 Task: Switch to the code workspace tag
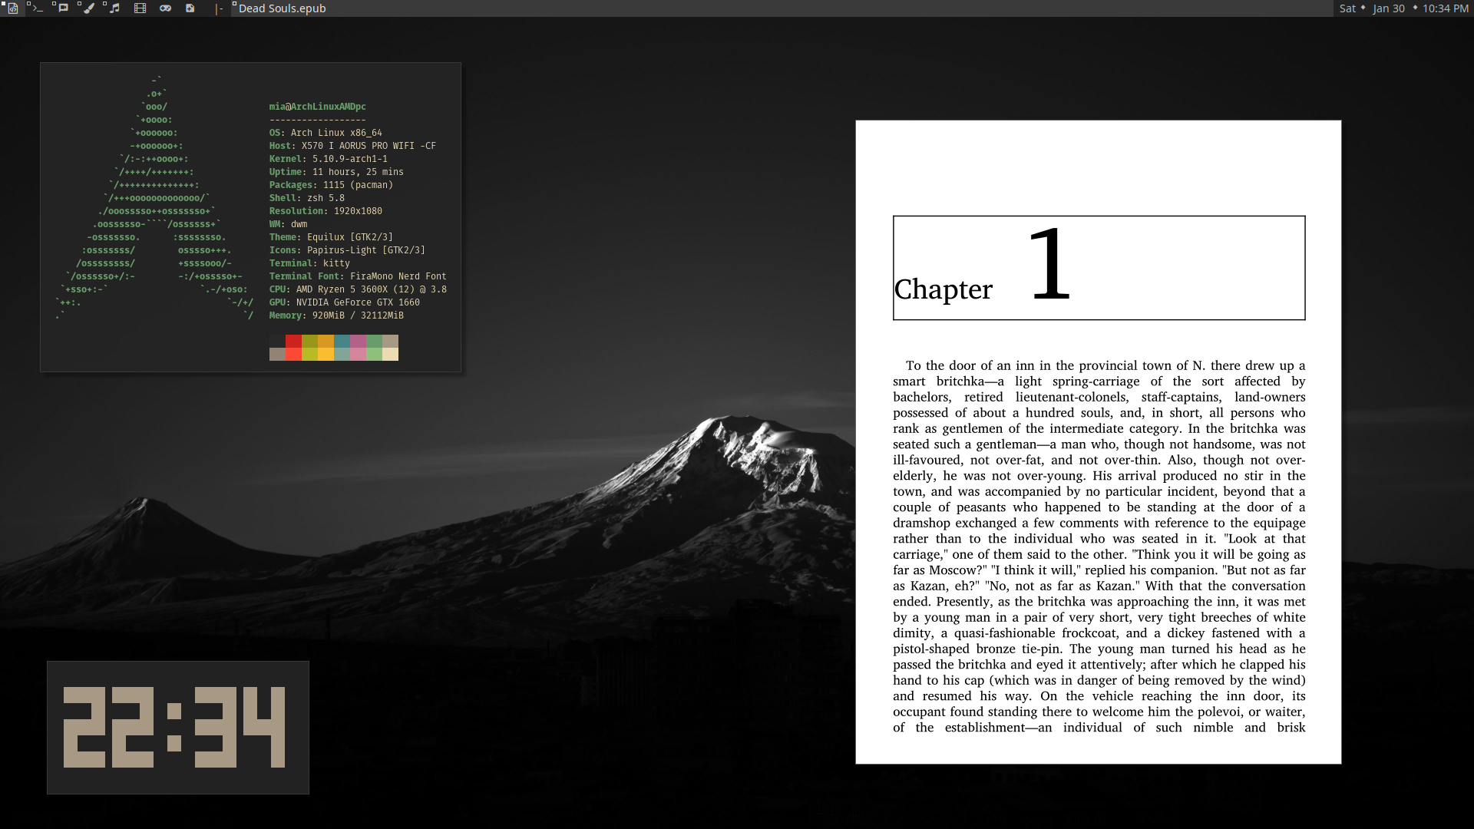point(12,8)
